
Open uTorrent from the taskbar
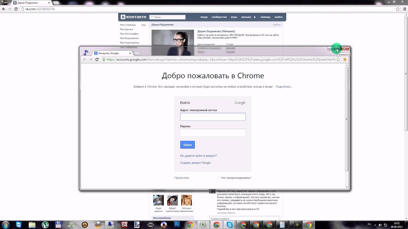pos(46,225)
